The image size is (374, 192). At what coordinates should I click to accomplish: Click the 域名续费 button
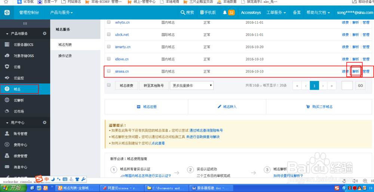coord(127,85)
